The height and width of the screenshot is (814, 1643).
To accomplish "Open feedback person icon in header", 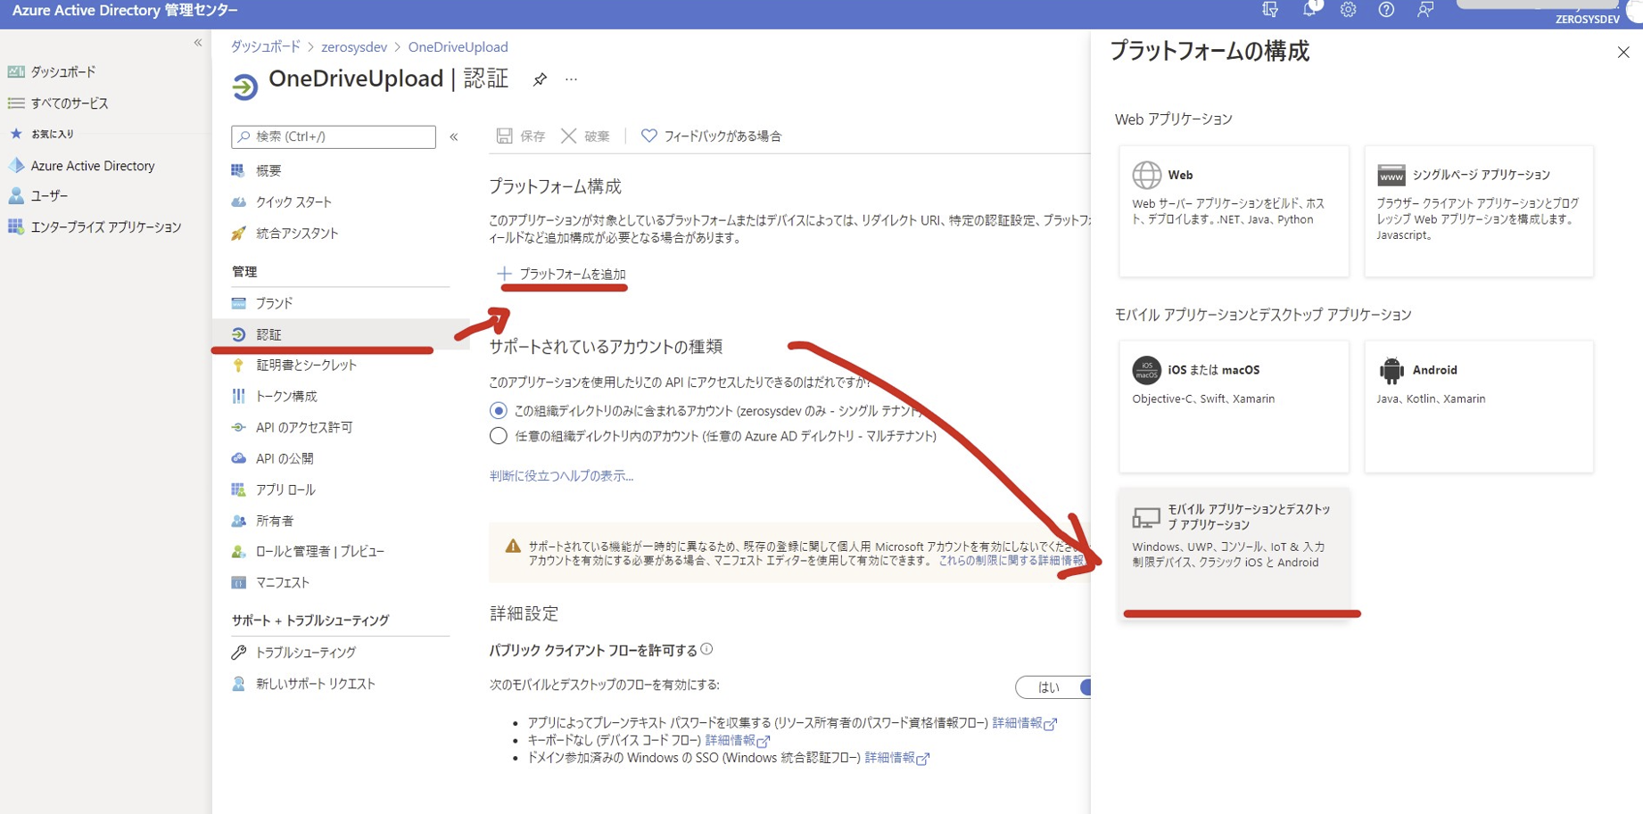I will pos(1425,10).
